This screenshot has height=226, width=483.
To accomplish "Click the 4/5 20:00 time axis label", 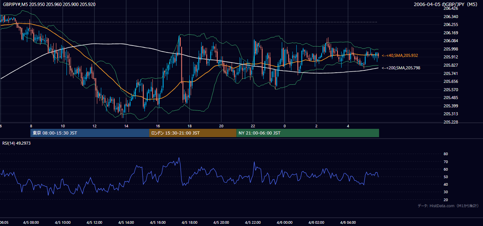I will pyautogui.click(x=221, y=223).
